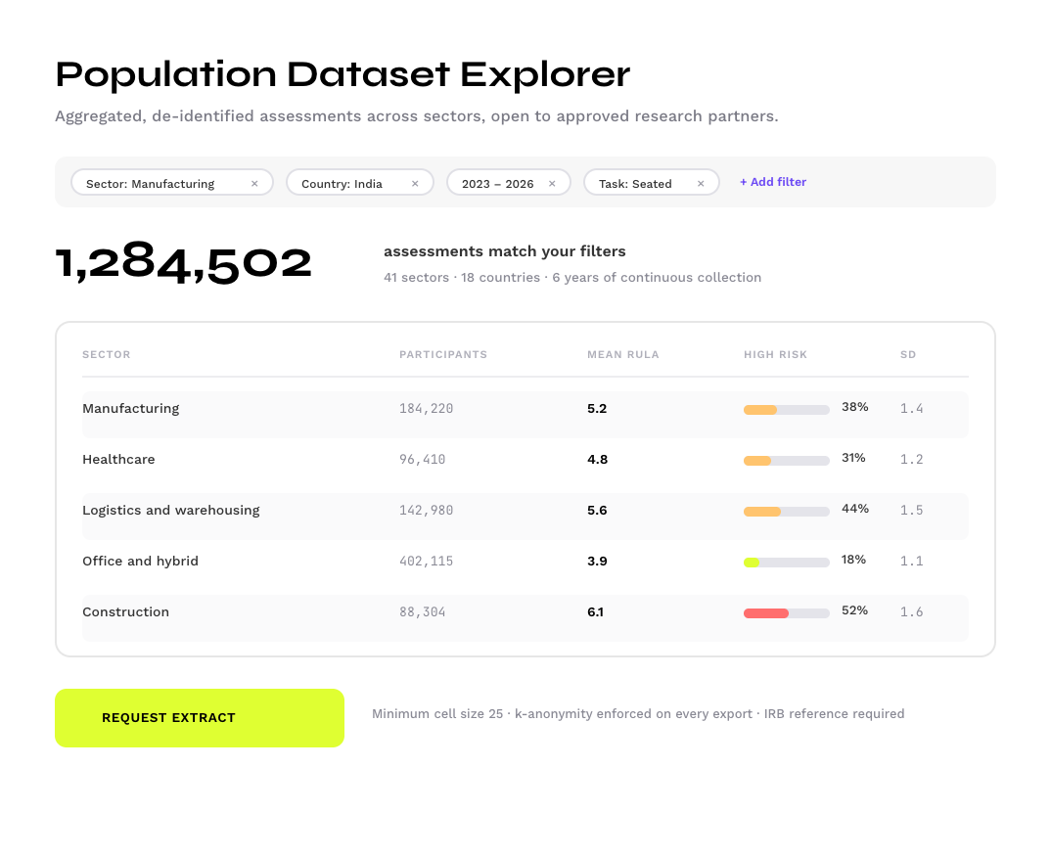Click participants value 96,410

(x=423, y=460)
